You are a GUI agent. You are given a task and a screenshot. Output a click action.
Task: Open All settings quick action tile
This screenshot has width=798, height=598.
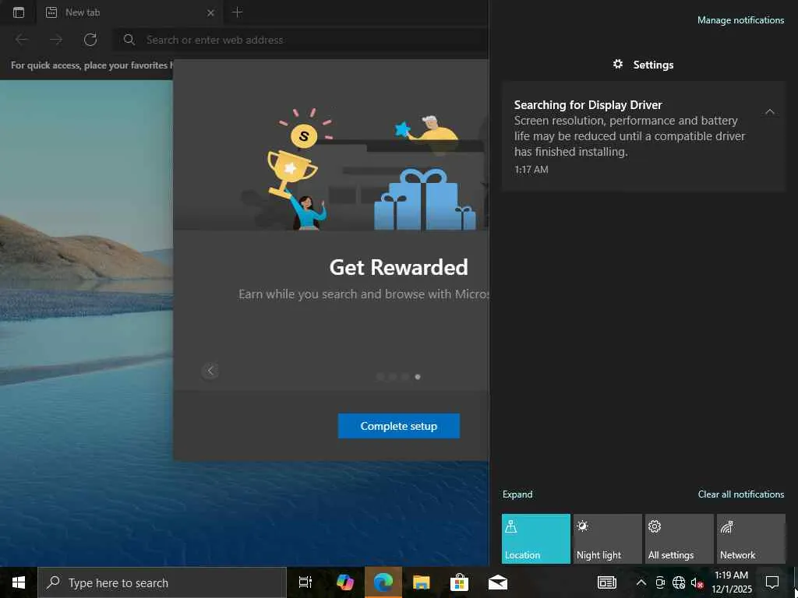680,539
